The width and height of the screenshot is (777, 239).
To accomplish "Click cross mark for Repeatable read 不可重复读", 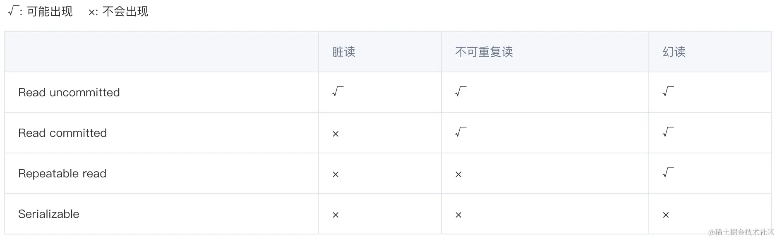I will pos(458,174).
